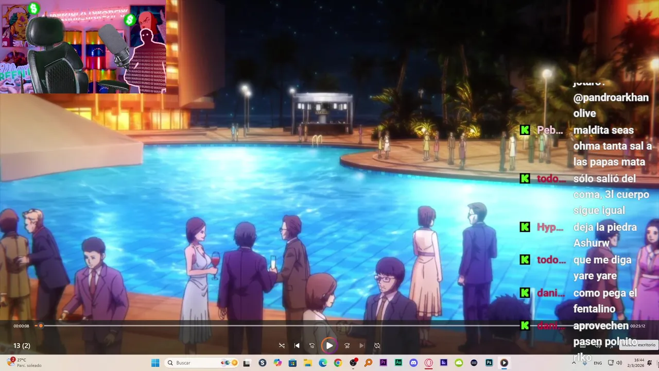The image size is (659, 371).
Task: Open Adobe Audition from the taskbar
Action: [x=398, y=363]
